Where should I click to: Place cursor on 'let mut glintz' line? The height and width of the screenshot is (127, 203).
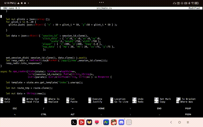tap(28, 19)
